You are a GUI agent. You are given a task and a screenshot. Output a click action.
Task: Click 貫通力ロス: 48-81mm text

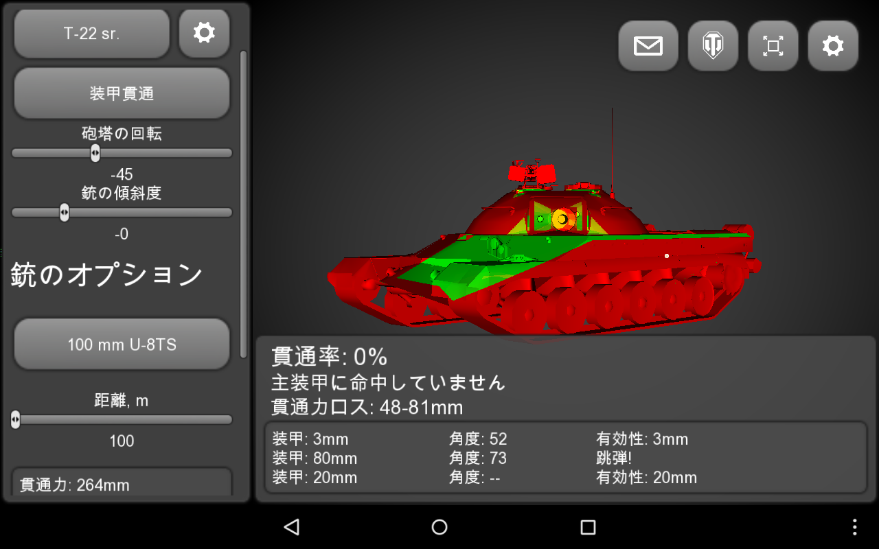click(367, 408)
